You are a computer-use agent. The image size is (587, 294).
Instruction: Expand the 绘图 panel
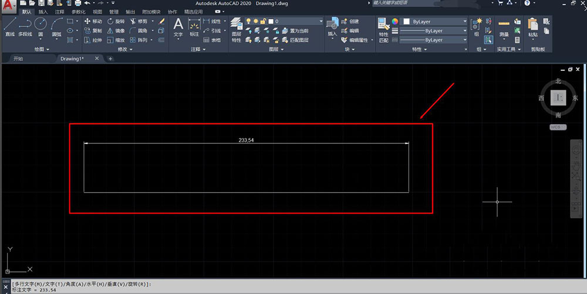point(42,49)
